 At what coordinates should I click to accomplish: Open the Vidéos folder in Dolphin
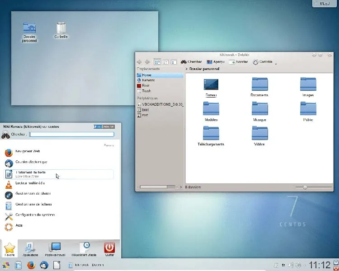coord(259,136)
